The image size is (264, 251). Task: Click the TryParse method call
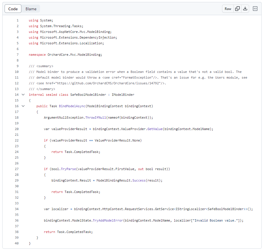pyautogui.click(x=68, y=169)
